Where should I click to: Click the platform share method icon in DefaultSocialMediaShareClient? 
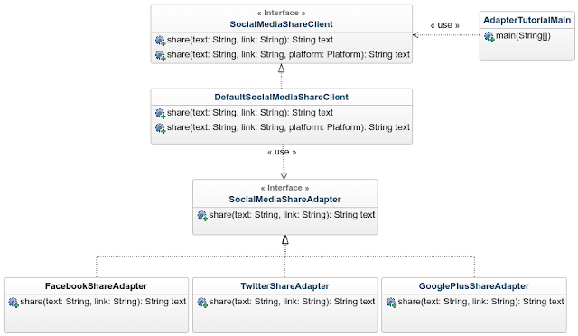point(161,127)
